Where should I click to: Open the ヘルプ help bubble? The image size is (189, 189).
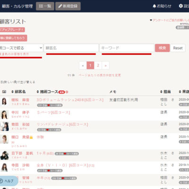click(x=9, y=181)
